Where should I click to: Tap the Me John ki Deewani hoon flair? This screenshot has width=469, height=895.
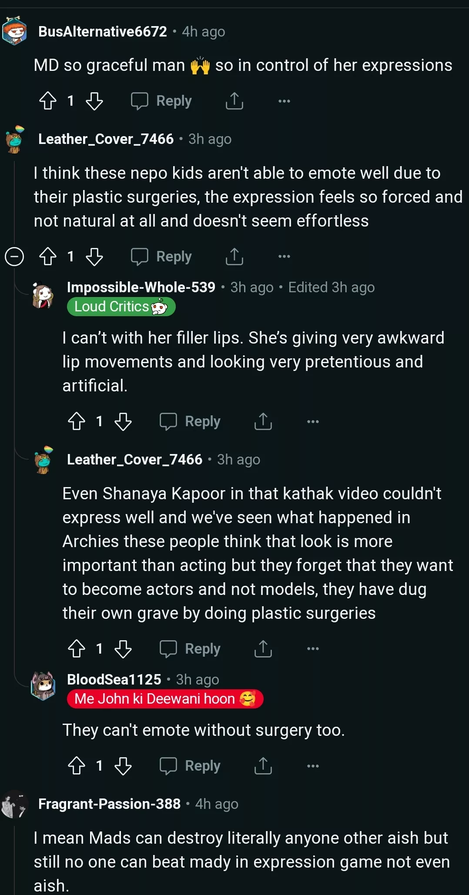click(x=165, y=699)
